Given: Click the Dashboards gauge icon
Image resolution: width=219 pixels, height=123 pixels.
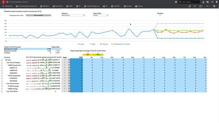Looking at the screenshot, I should [x=3, y=6].
